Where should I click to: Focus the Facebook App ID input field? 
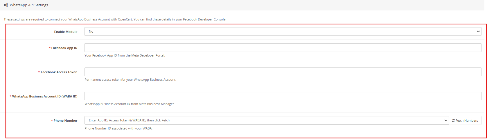click(283, 48)
